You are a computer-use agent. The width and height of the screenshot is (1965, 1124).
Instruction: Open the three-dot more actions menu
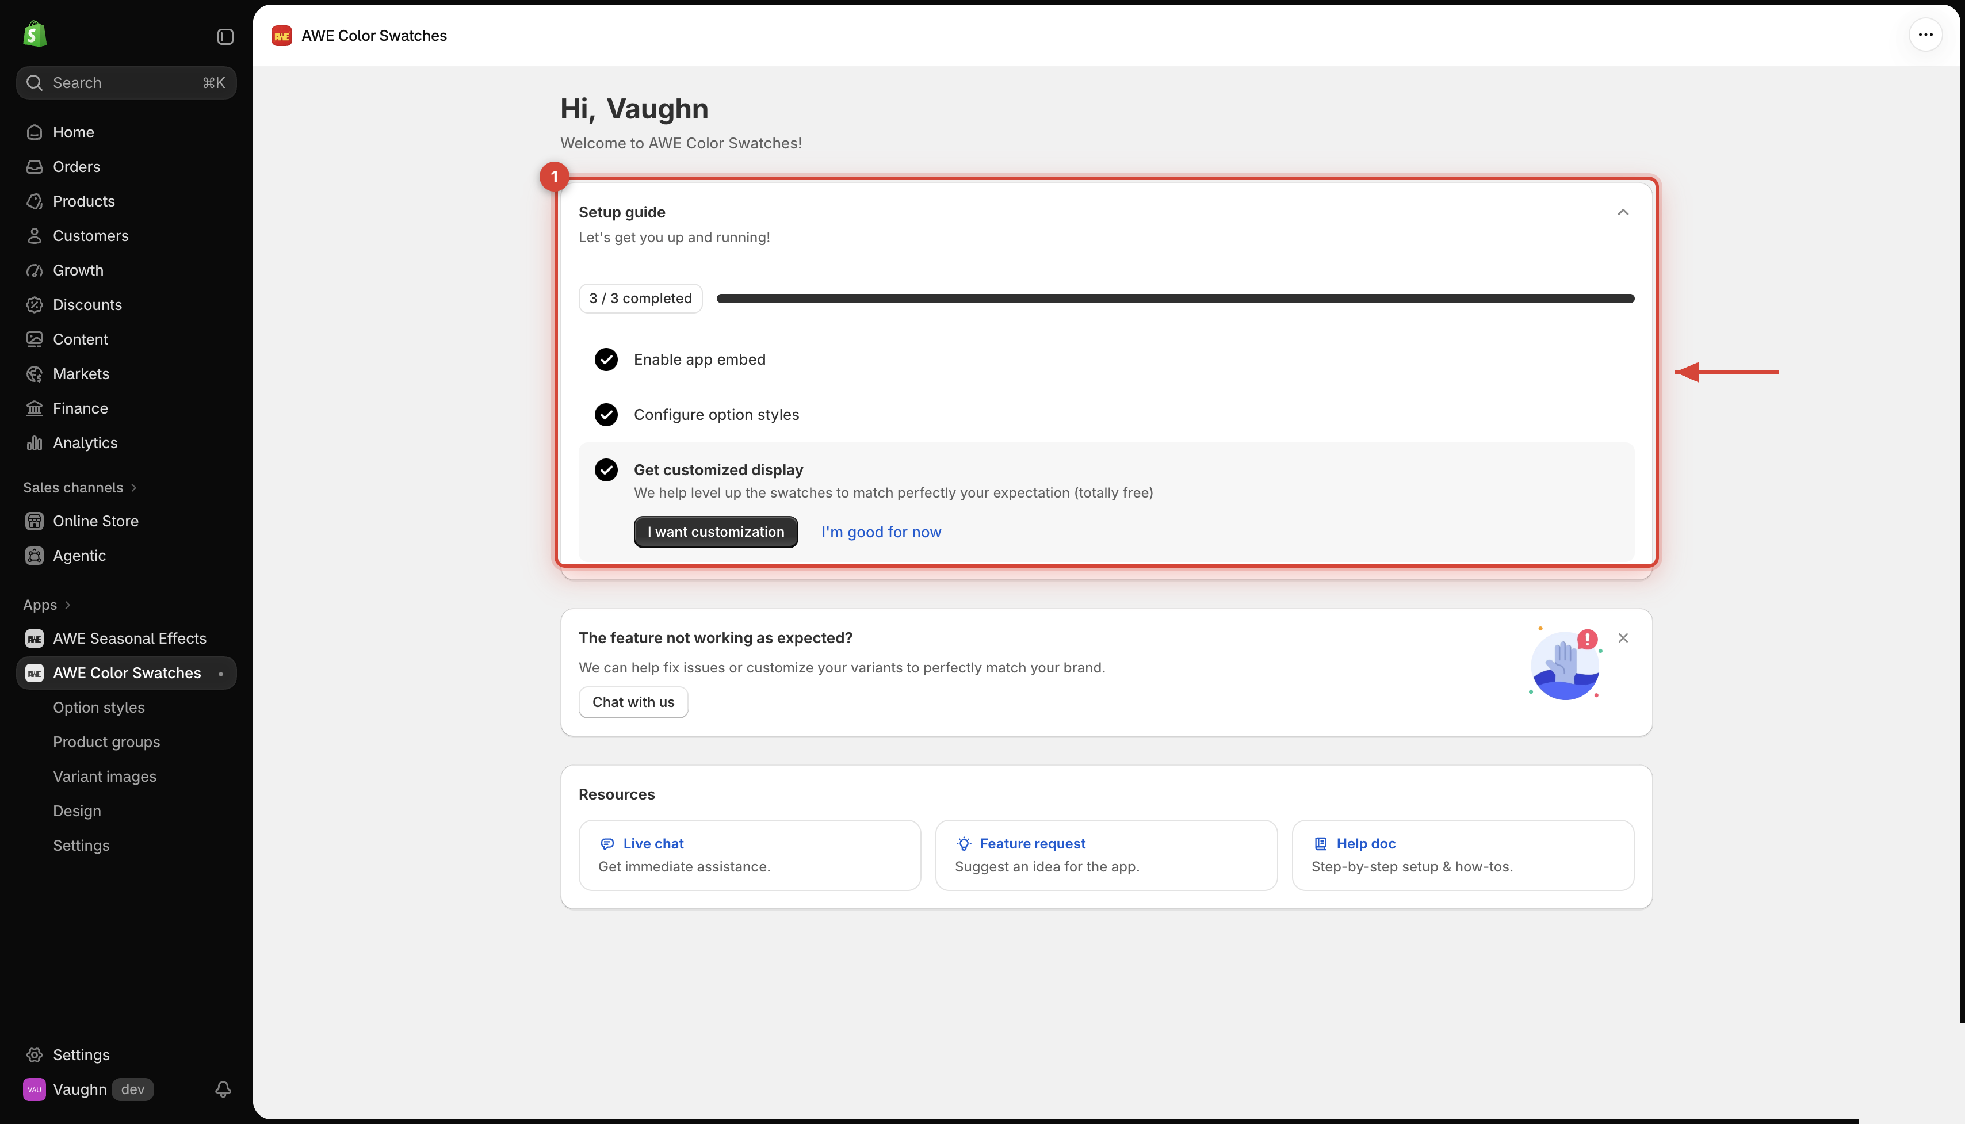pyautogui.click(x=1925, y=35)
